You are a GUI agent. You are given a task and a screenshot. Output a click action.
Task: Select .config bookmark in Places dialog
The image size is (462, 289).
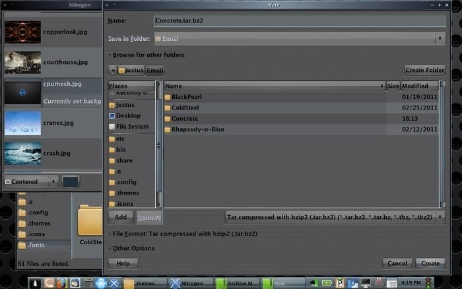click(131, 182)
